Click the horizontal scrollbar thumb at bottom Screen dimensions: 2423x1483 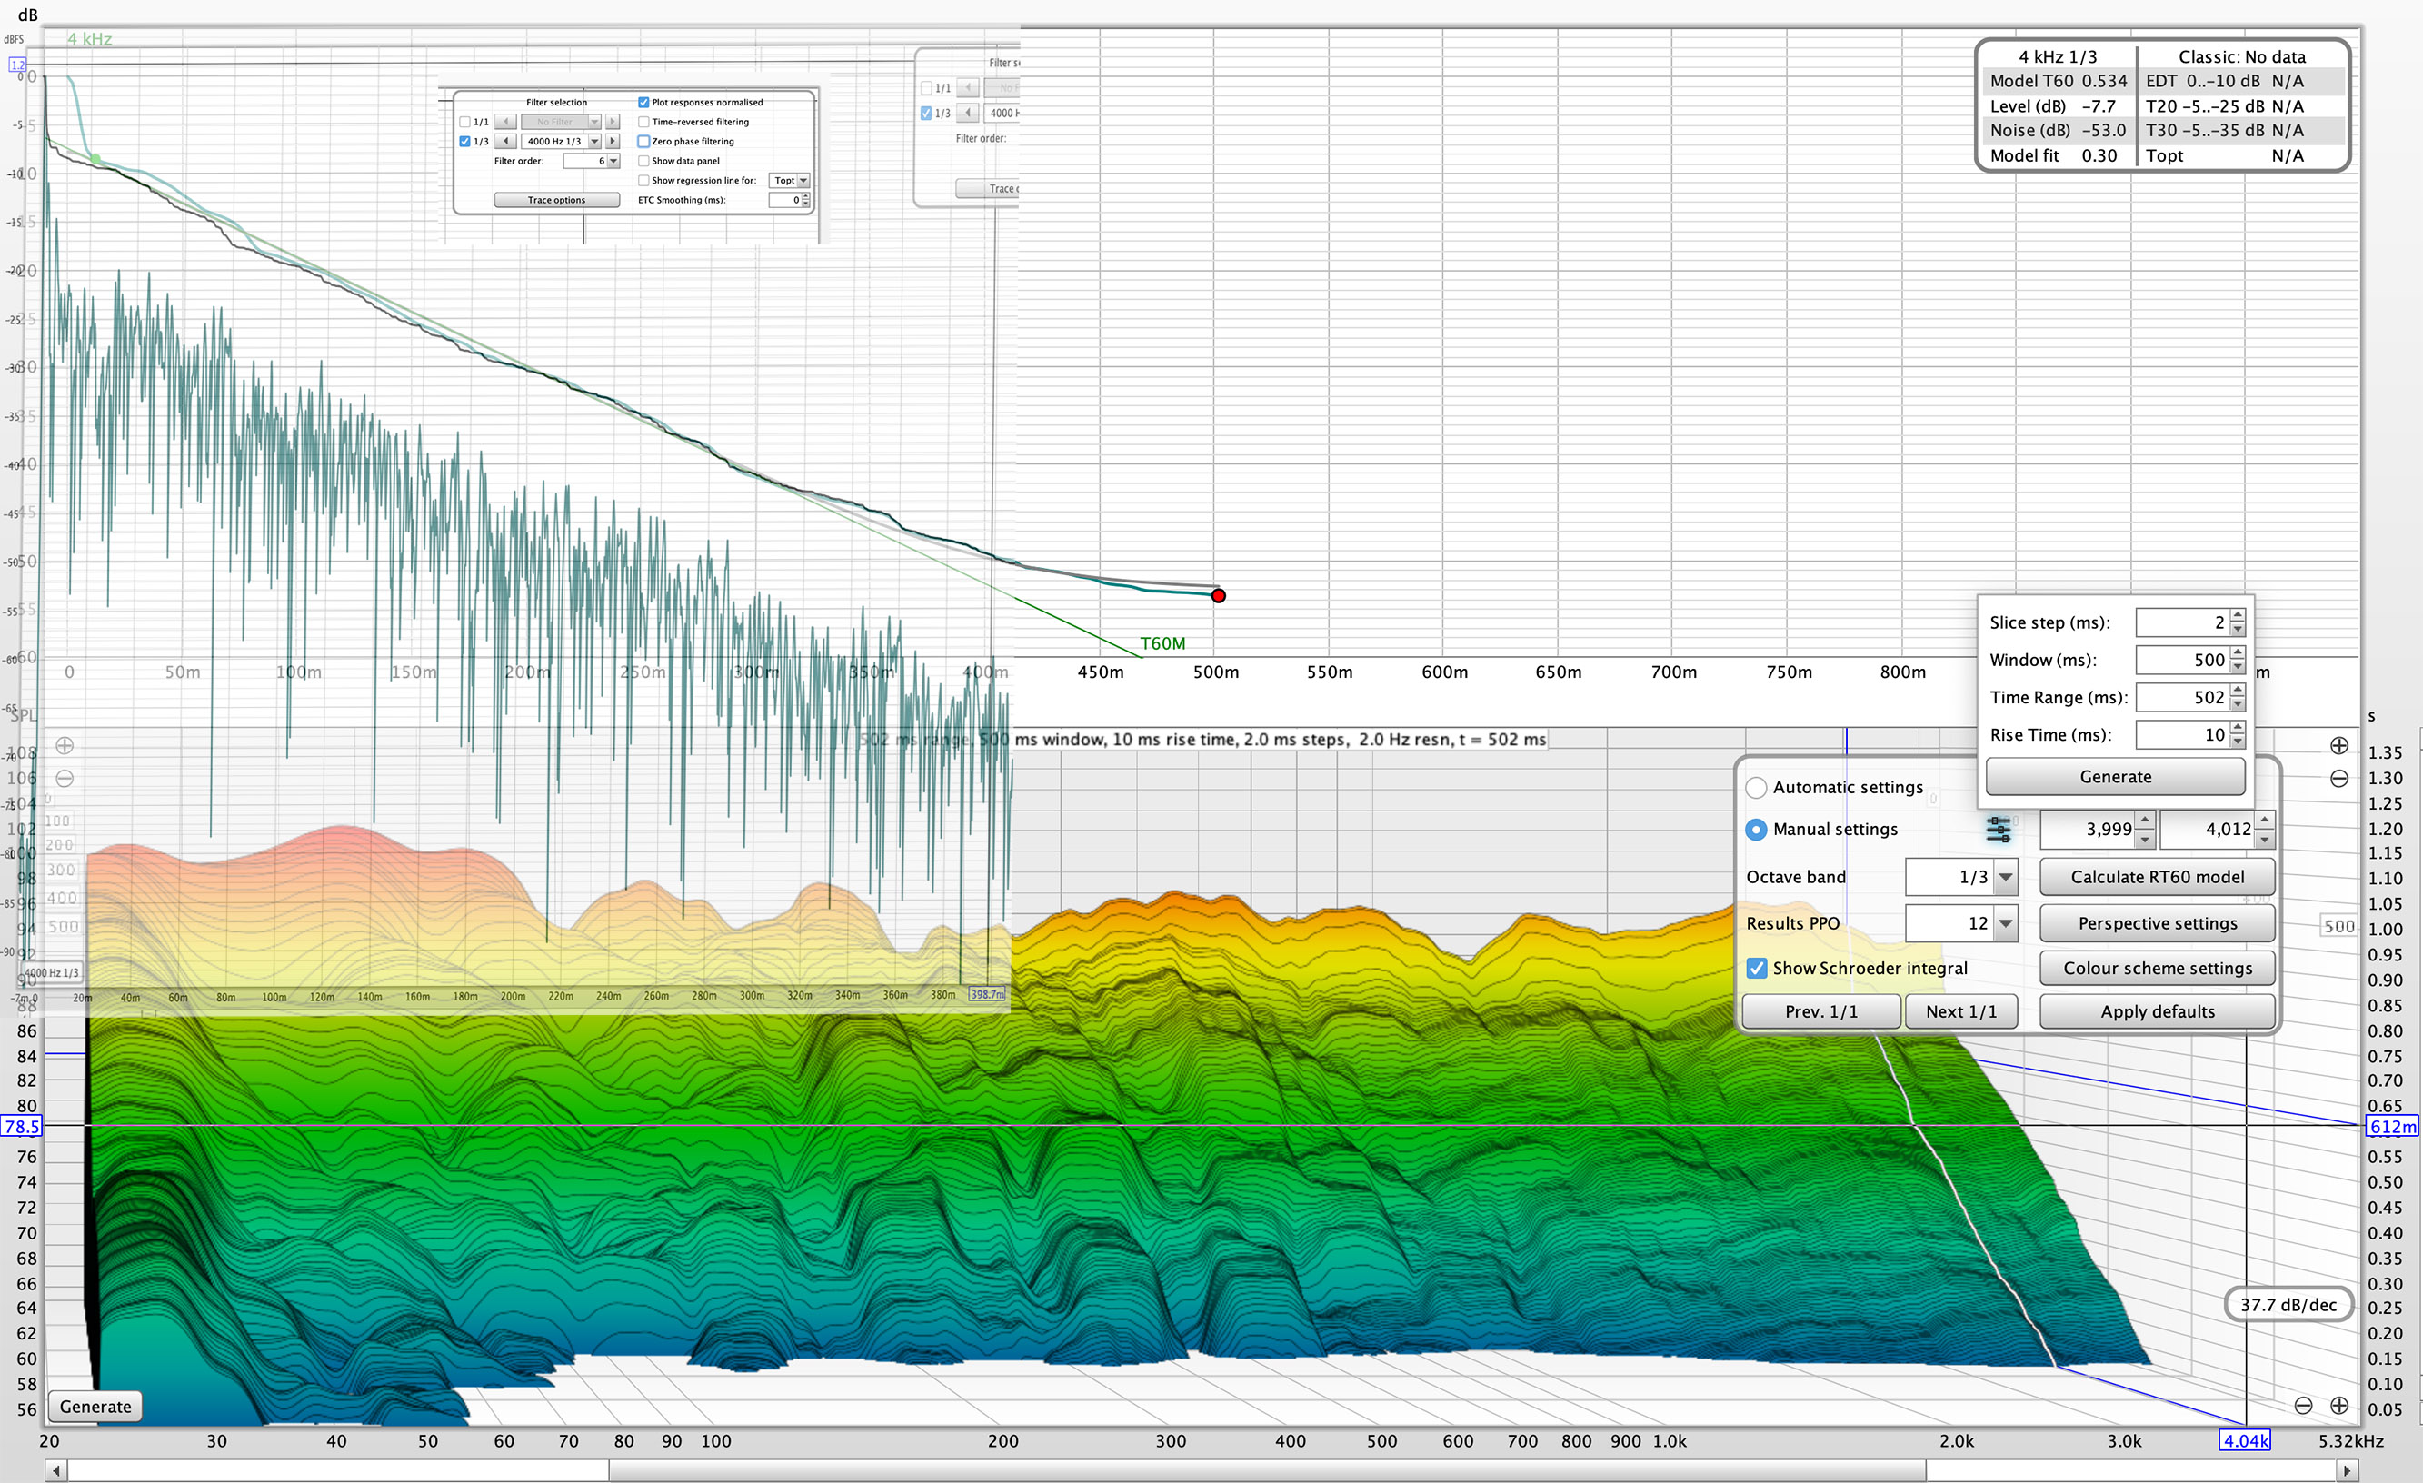point(1267,1471)
